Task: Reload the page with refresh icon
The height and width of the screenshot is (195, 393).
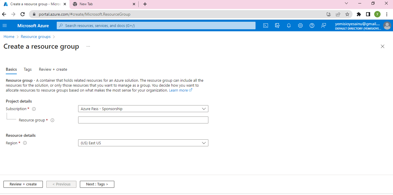Action: (23, 14)
